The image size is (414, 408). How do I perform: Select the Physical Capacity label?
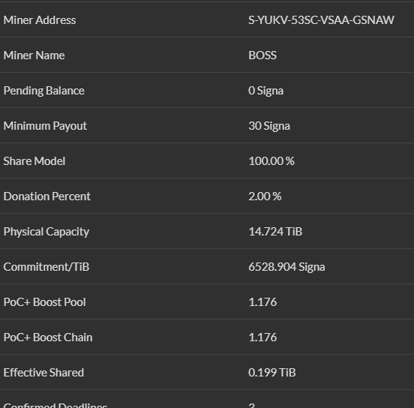point(46,232)
